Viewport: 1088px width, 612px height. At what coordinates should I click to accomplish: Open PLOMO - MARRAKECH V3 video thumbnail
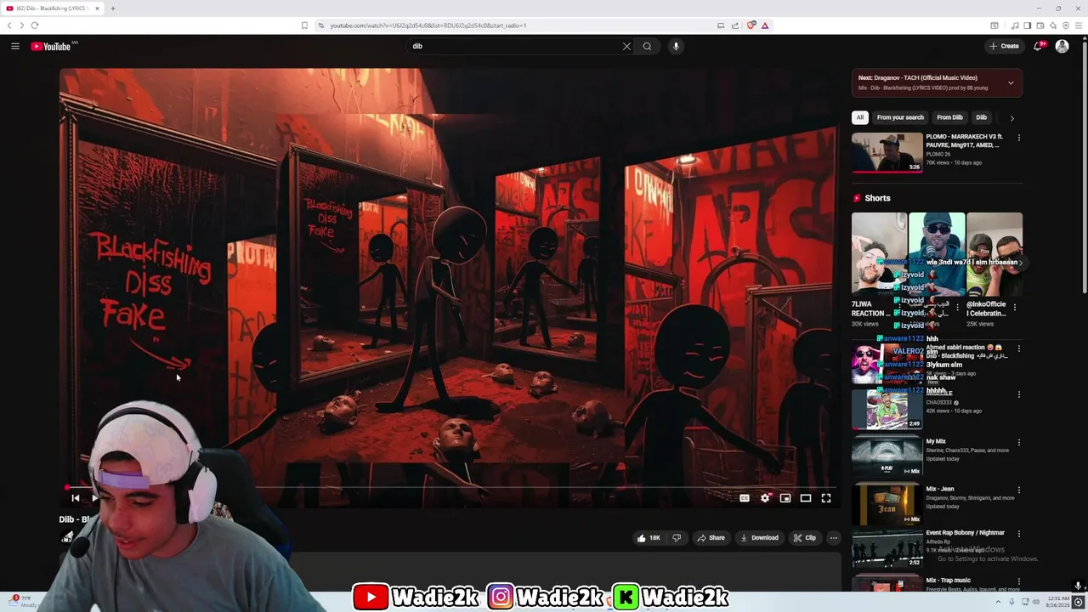(887, 152)
